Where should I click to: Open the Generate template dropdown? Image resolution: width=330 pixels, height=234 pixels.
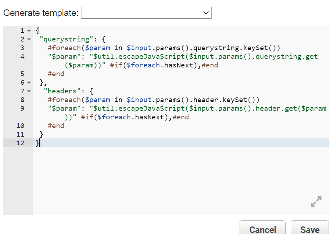click(146, 13)
